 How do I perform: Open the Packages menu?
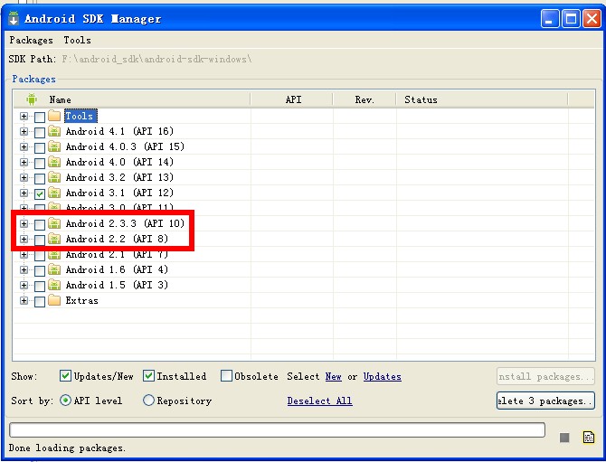31,40
